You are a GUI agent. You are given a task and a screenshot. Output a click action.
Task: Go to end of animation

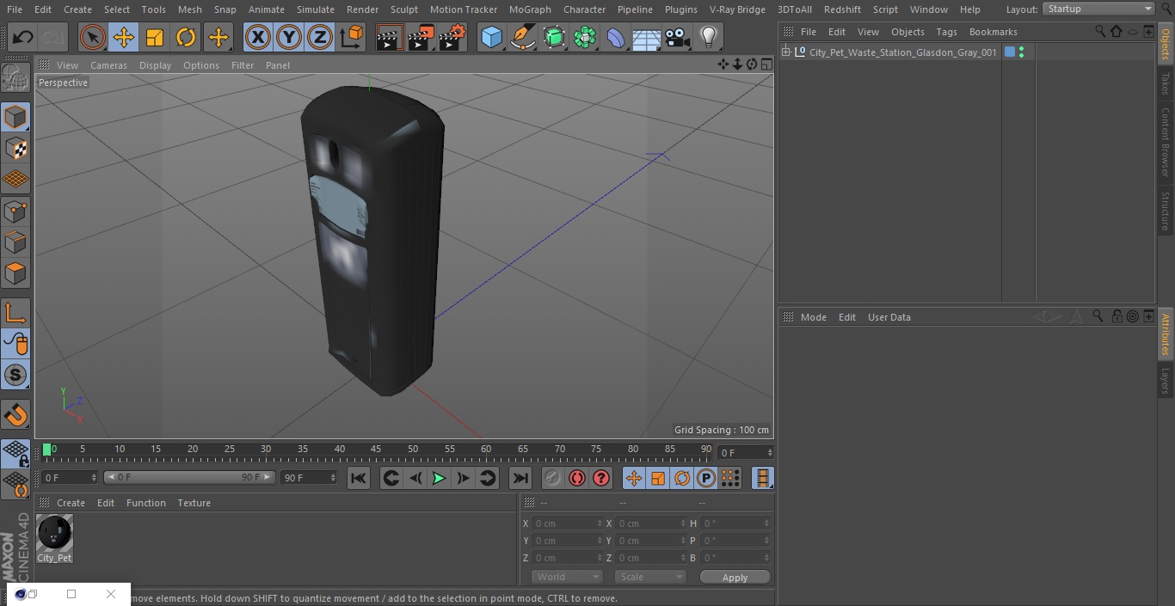520,478
